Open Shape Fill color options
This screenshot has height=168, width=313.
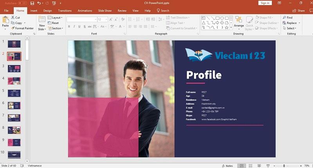click(x=264, y=18)
